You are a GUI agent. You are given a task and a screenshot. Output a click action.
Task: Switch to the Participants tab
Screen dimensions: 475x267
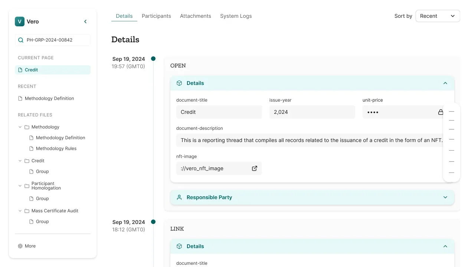click(156, 16)
